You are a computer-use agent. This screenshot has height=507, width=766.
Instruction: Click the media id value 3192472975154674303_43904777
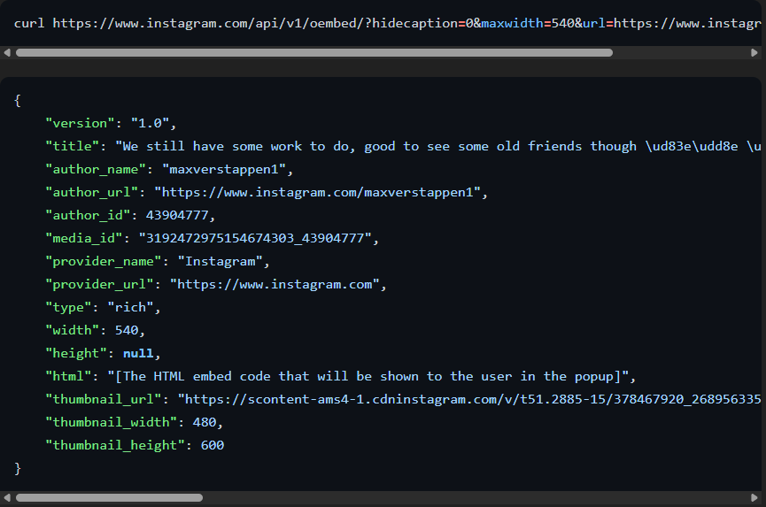point(255,238)
